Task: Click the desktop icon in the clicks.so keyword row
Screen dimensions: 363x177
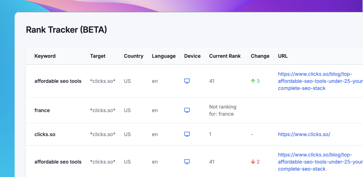Action: tap(187, 134)
